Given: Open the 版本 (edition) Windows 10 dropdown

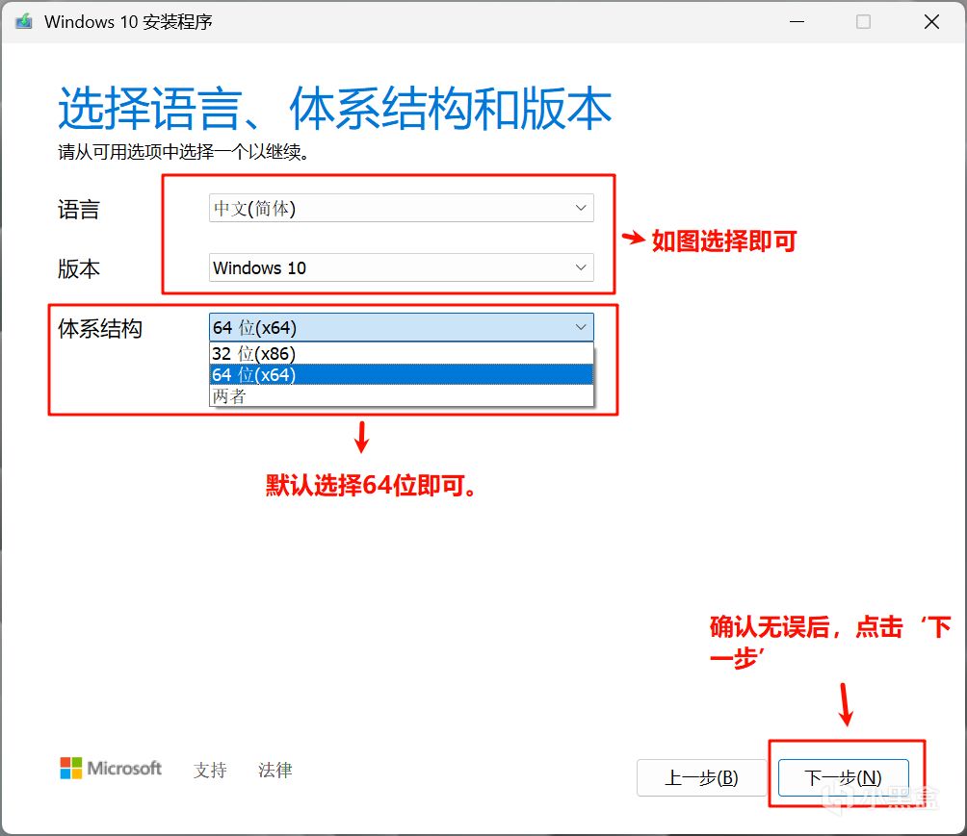Looking at the screenshot, I should click(x=402, y=267).
